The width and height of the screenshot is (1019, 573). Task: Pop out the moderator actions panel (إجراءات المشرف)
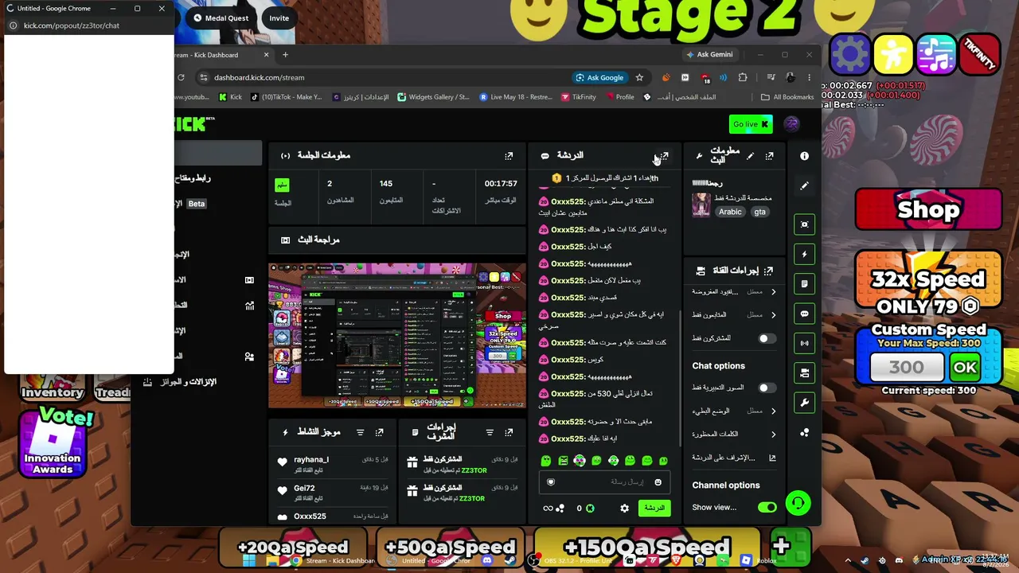point(509,432)
